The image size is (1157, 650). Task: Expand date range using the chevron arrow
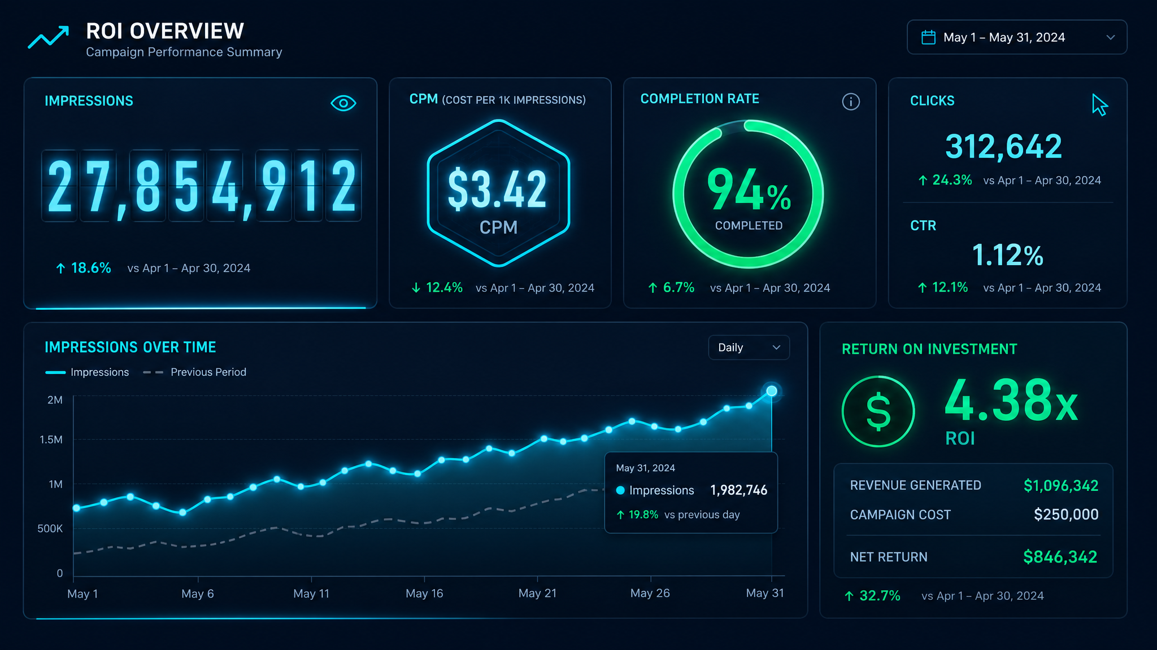click(1110, 37)
